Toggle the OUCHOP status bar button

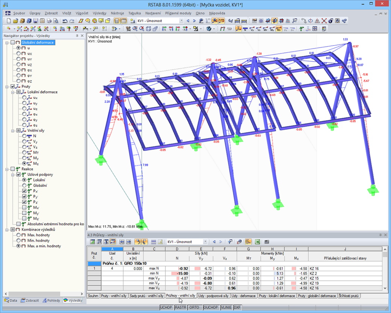pyautogui.click(x=211, y=307)
